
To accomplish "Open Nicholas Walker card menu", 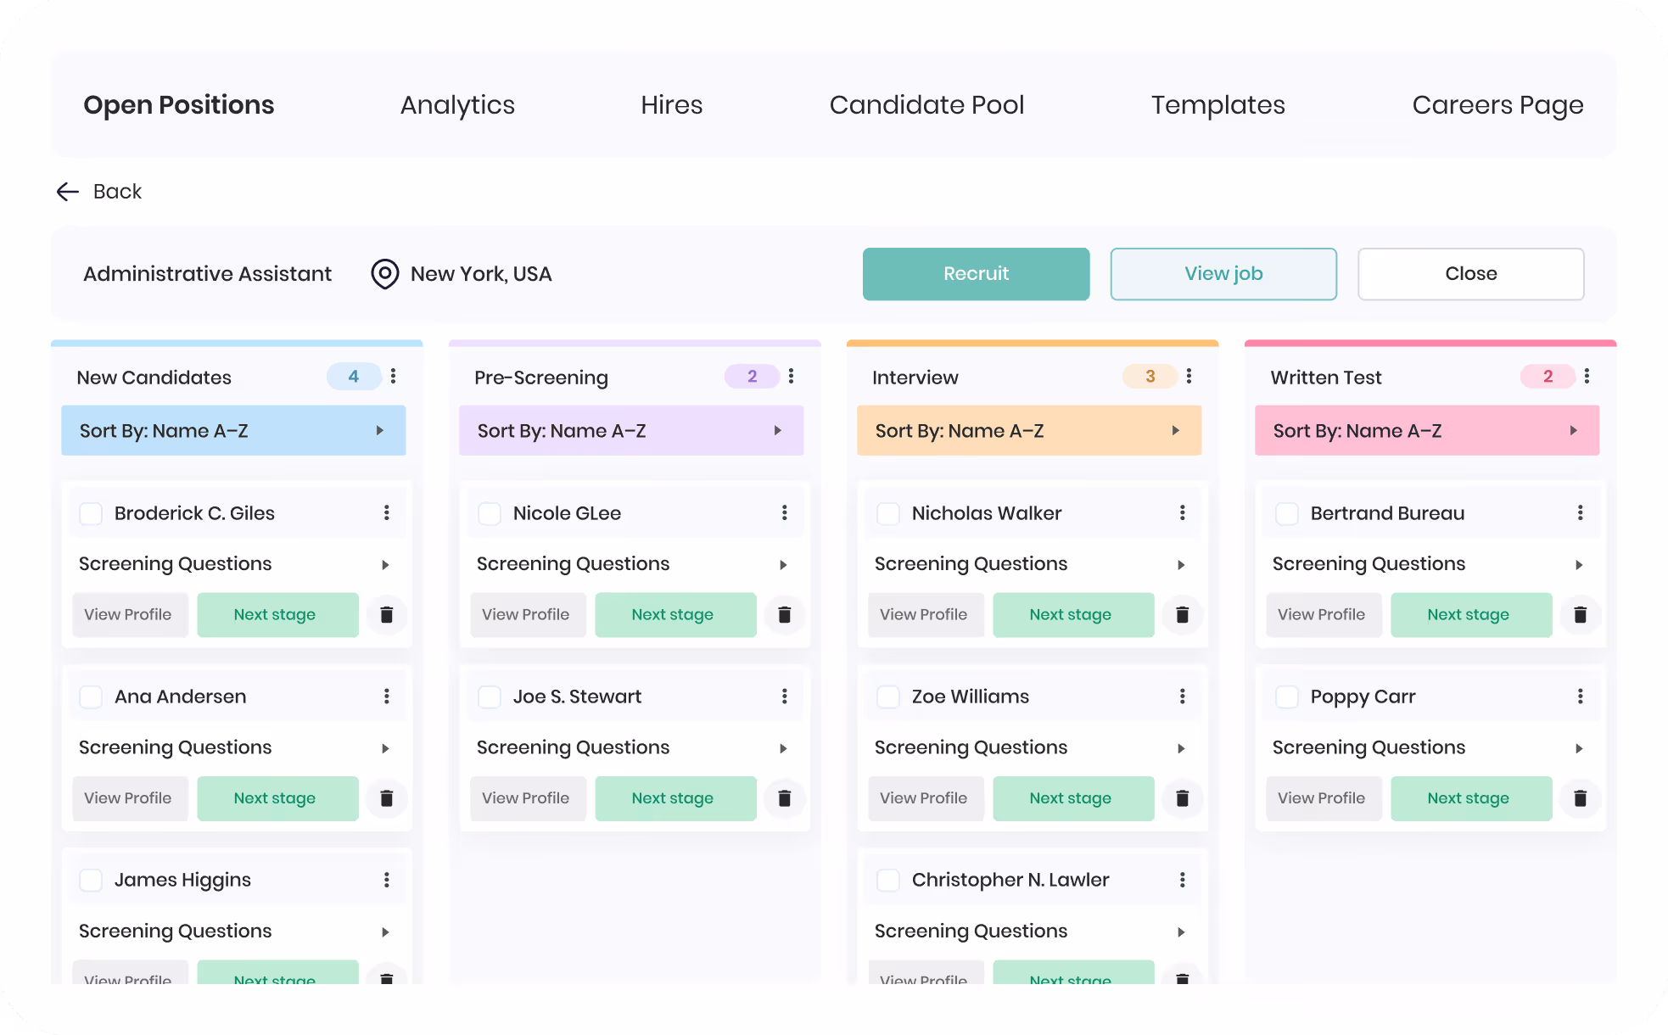I will pyautogui.click(x=1183, y=512).
